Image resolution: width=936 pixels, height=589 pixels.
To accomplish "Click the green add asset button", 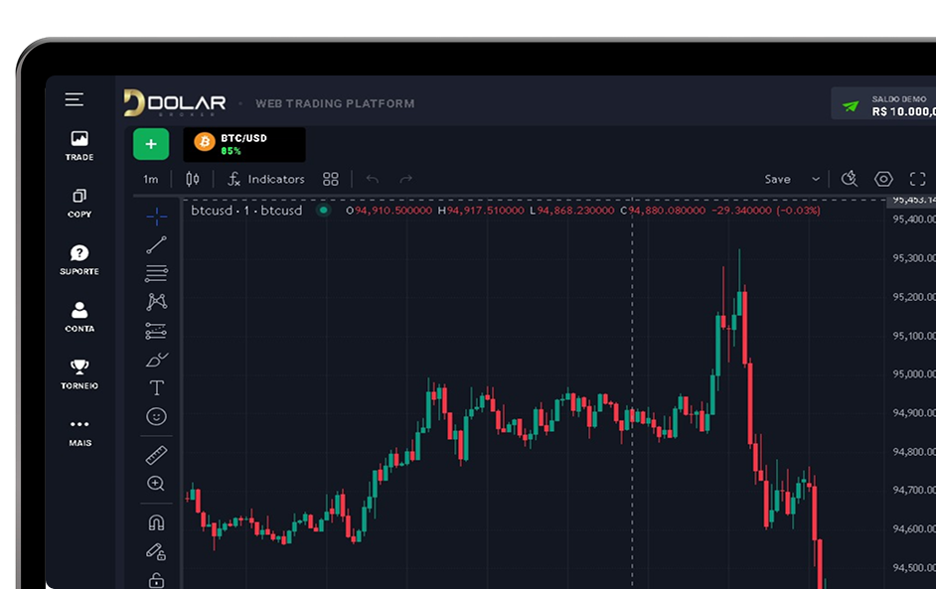I will point(151,144).
